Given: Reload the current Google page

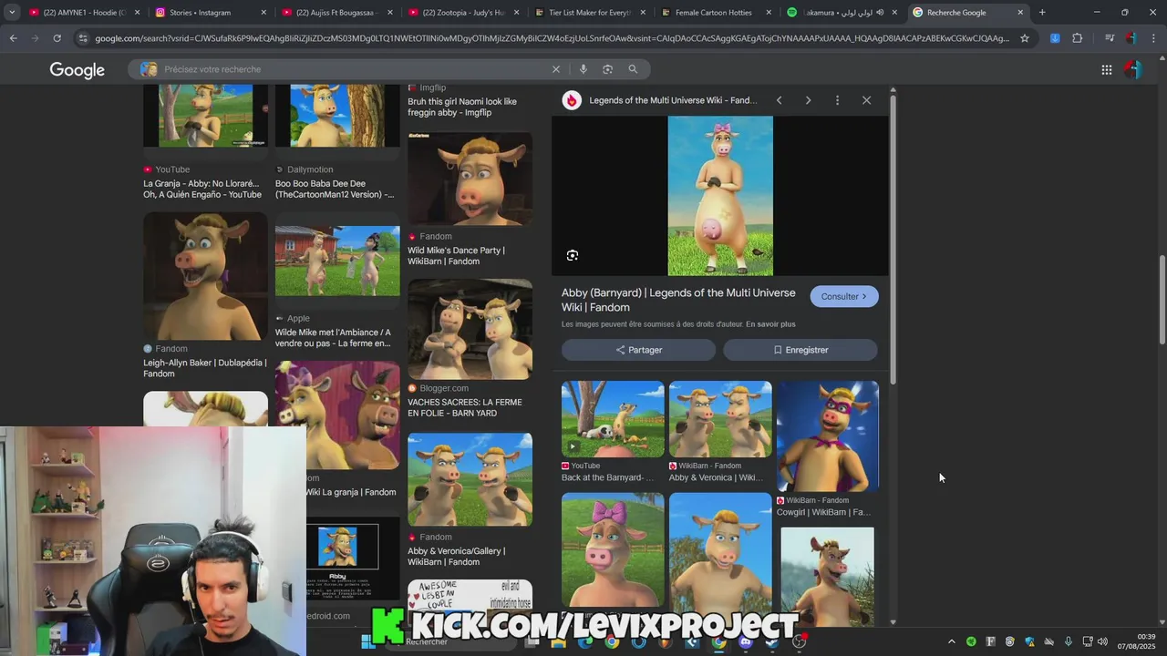Looking at the screenshot, I should [57, 38].
